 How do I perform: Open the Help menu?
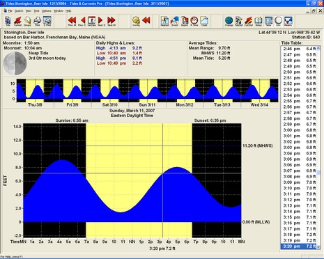(x=68, y=11)
